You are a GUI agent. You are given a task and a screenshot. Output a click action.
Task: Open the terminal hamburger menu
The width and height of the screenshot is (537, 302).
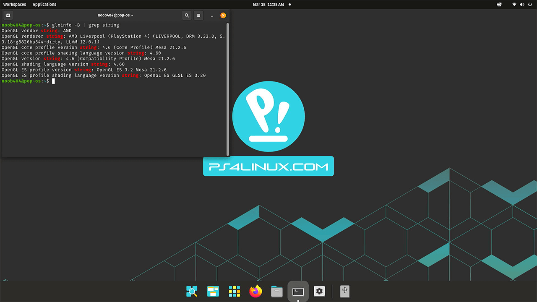(x=198, y=16)
